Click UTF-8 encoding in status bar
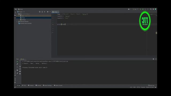Screen dimensions: 171x96 [x=138, y=87]
